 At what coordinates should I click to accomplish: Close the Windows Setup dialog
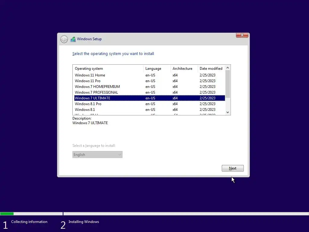click(x=242, y=35)
